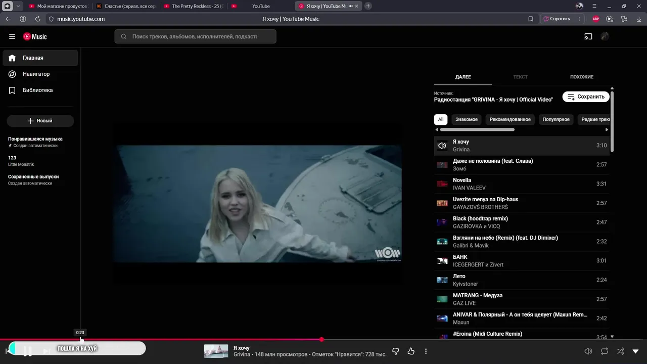
Task: Click the Yandex home button
Action: pos(23,19)
